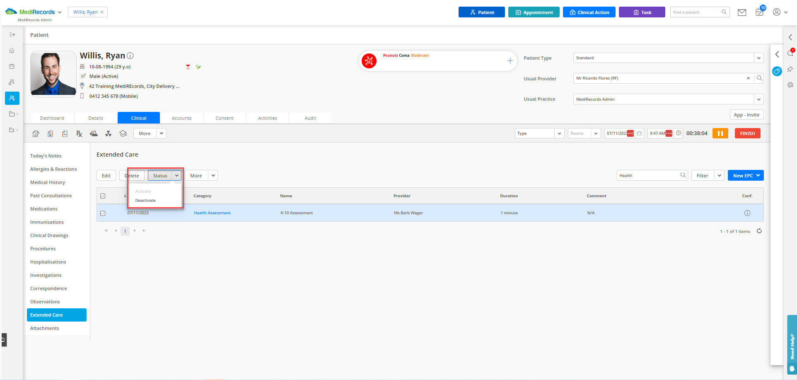Screen dimensions: 797x380
Task: Click the Rx prescription toolbar icon
Action: [79, 133]
